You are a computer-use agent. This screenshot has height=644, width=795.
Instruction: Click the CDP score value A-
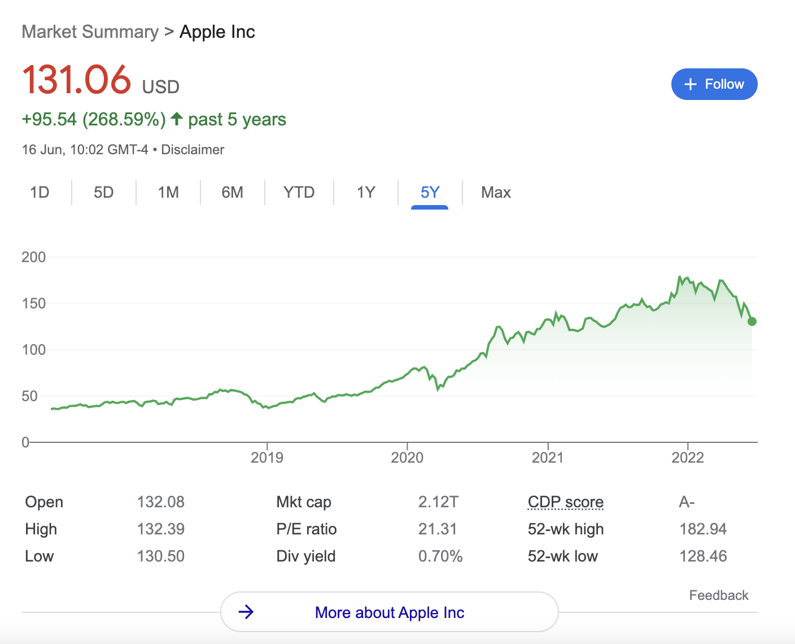[687, 502]
